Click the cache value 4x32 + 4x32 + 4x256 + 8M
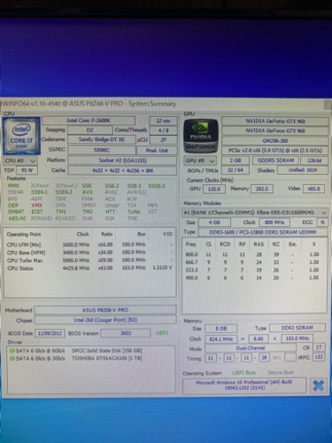The width and height of the screenshot is (332, 443). tap(123, 170)
